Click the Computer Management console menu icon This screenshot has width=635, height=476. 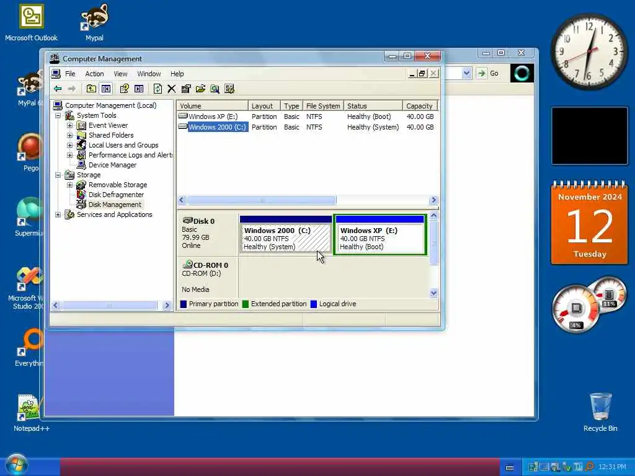tap(56, 74)
